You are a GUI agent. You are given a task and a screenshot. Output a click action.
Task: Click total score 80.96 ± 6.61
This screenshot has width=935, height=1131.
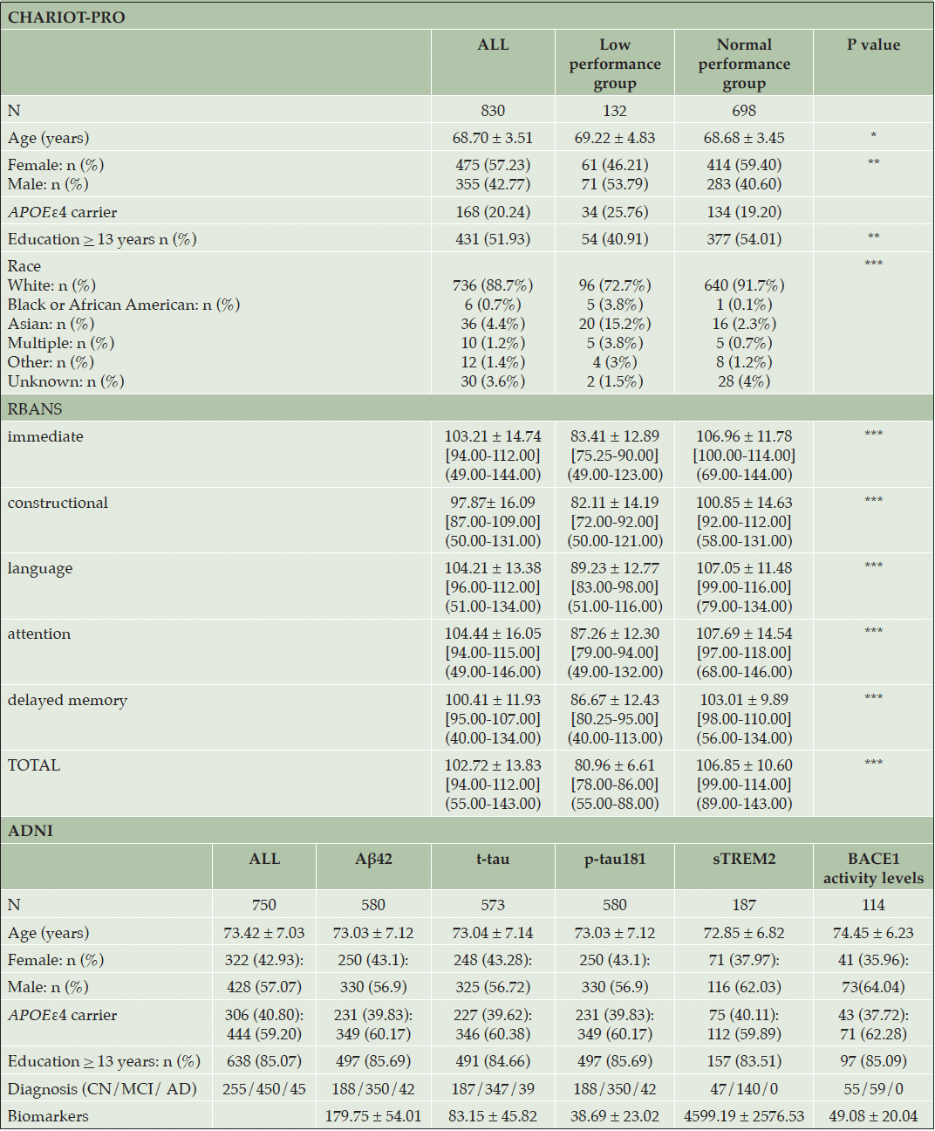click(615, 765)
